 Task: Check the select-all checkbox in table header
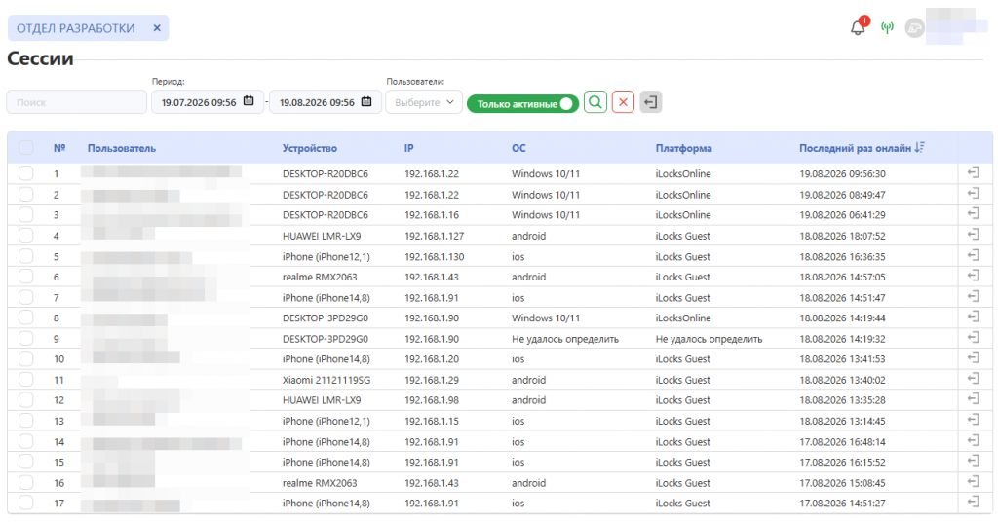pyautogui.click(x=25, y=148)
